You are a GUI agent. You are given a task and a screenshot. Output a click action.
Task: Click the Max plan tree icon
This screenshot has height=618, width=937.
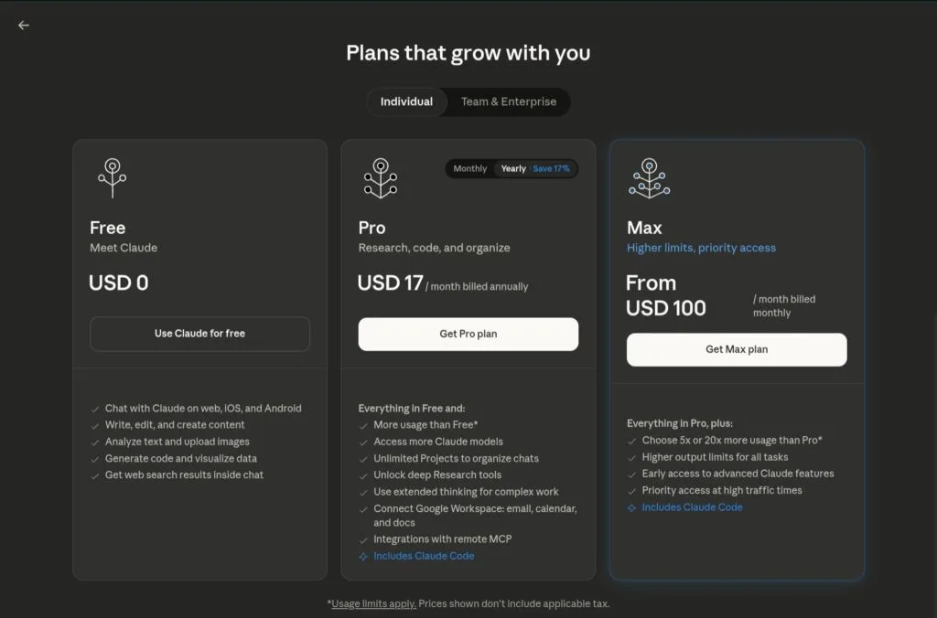tap(650, 178)
